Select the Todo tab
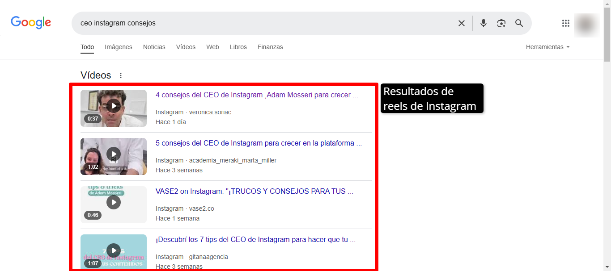611x271 pixels. tap(87, 47)
